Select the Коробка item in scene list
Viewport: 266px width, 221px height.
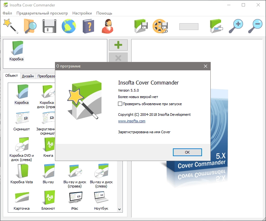click(x=16, y=51)
